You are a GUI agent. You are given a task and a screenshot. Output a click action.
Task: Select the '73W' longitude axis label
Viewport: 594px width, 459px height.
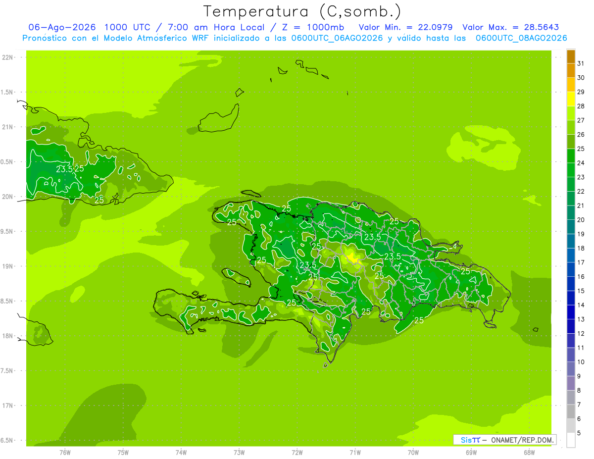[239, 452]
